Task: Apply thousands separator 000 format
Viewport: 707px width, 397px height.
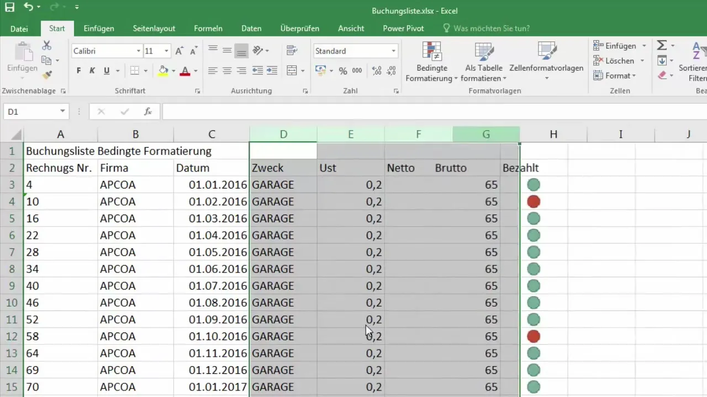Action: point(357,71)
